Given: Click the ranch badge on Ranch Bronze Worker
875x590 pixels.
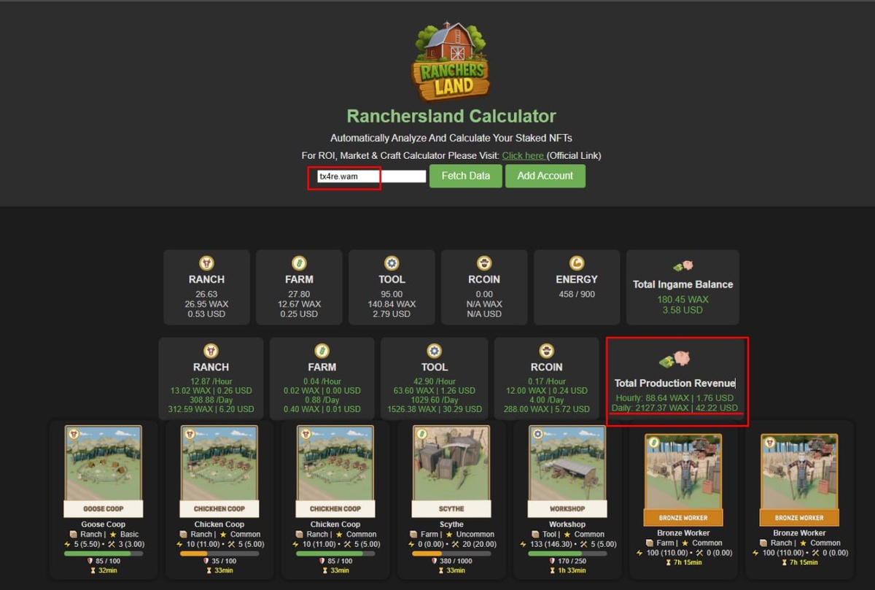Looking at the screenshot, I should pyautogui.click(x=769, y=442).
